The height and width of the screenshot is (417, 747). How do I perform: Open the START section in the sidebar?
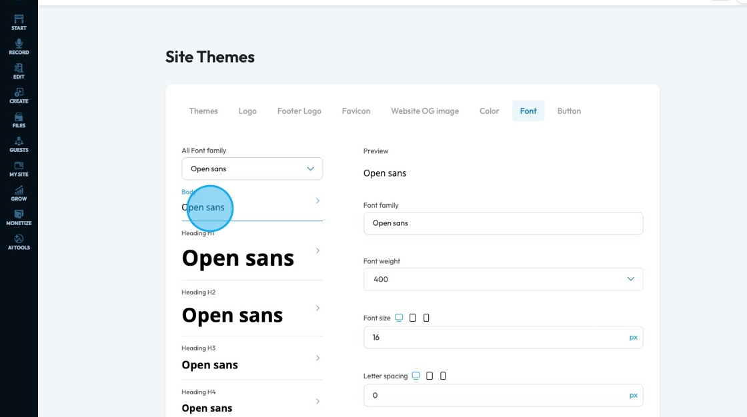pyautogui.click(x=19, y=23)
